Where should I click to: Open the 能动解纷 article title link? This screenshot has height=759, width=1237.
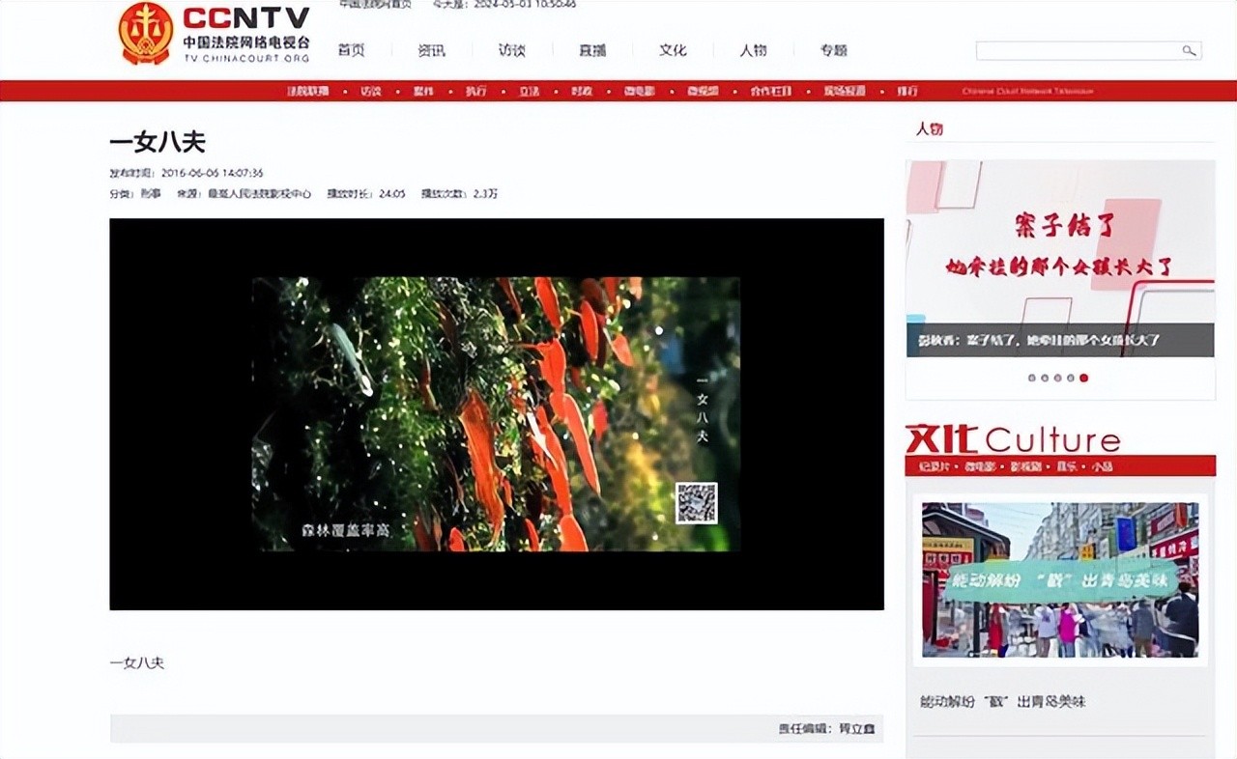point(1002,701)
